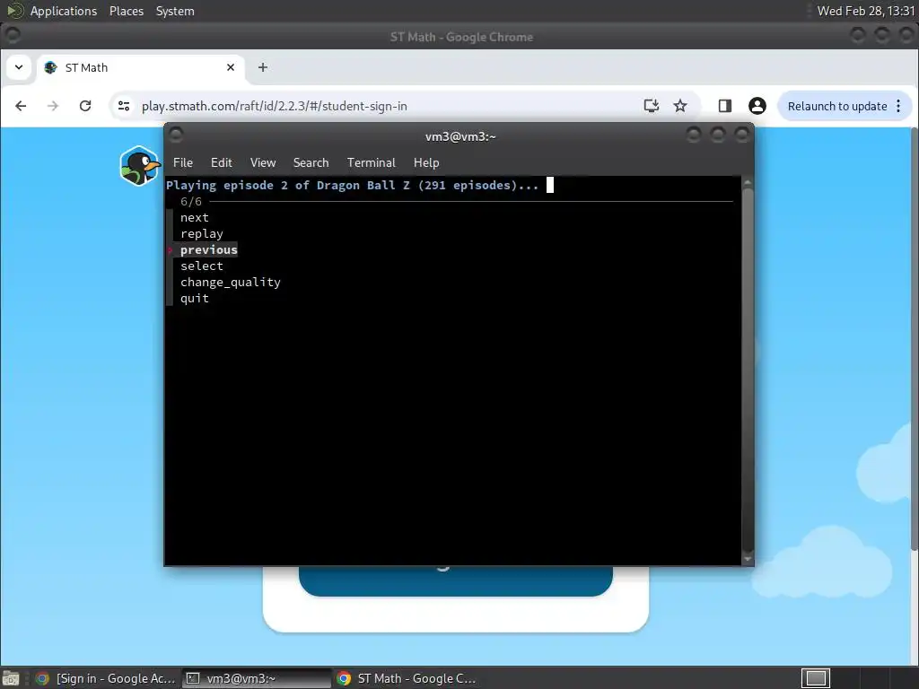919x689 pixels.
Task: Switch to vm3@vm3 terminal taskbar entry
Action: click(257, 678)
